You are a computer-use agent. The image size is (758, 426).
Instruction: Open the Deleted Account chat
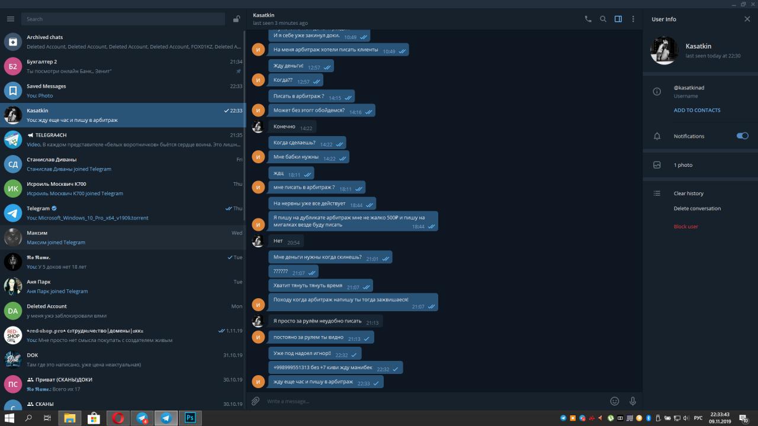(123, 311)
